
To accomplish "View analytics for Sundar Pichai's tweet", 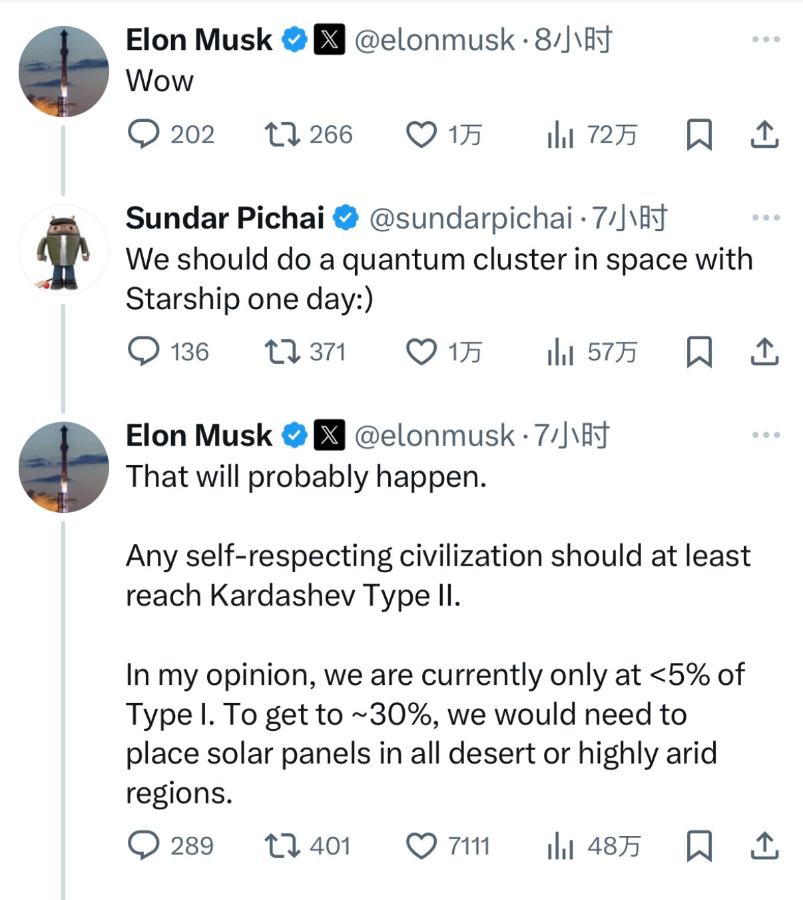I will coord(560,352).
